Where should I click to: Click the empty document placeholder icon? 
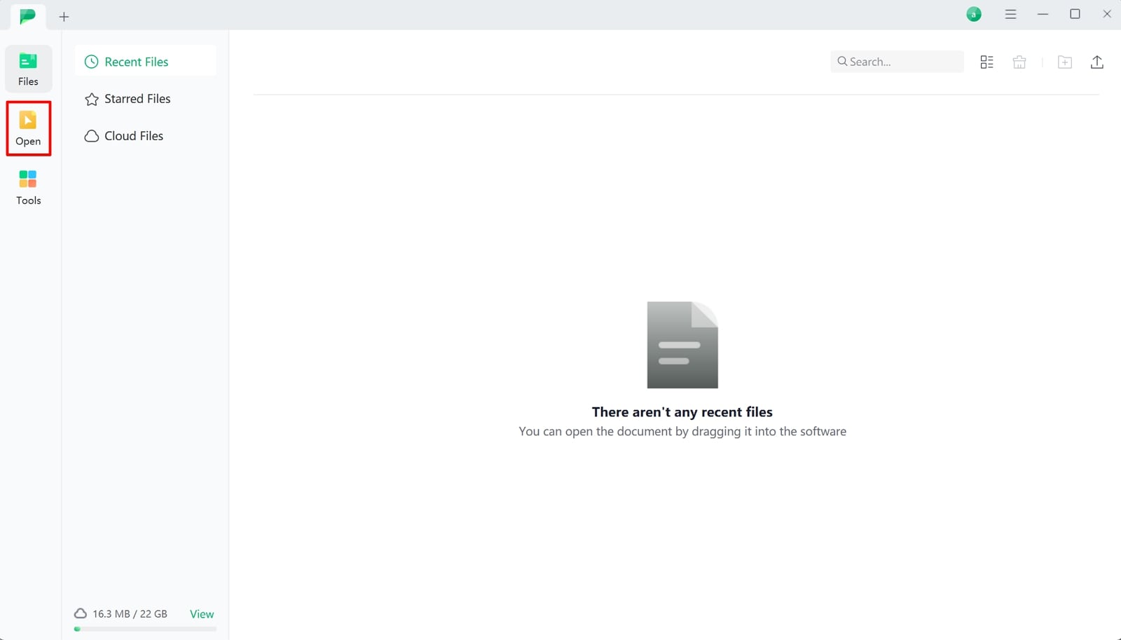tap(682, 345)
